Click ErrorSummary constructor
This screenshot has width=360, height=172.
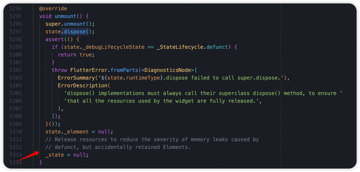pyautogui.click(x=76, y=78)
